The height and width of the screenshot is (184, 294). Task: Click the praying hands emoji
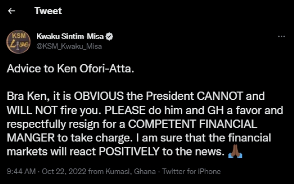(x=235, y=151)
